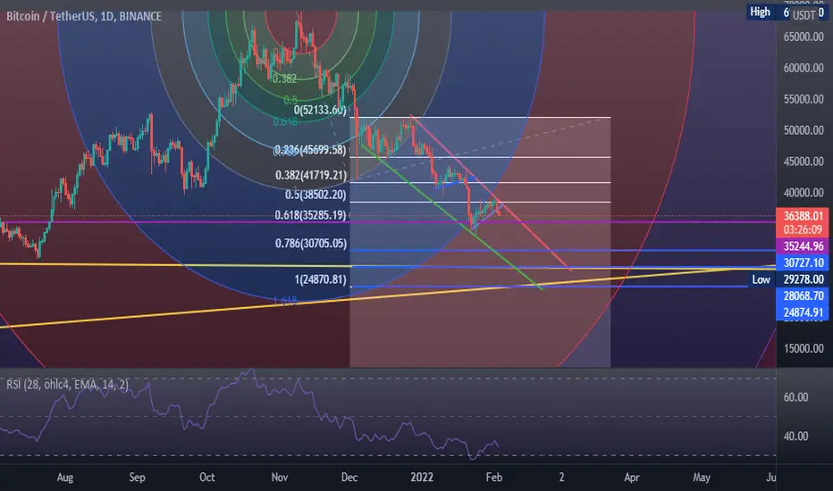
Task: Select the blue 30727.10 price tag
Action: 803,262
